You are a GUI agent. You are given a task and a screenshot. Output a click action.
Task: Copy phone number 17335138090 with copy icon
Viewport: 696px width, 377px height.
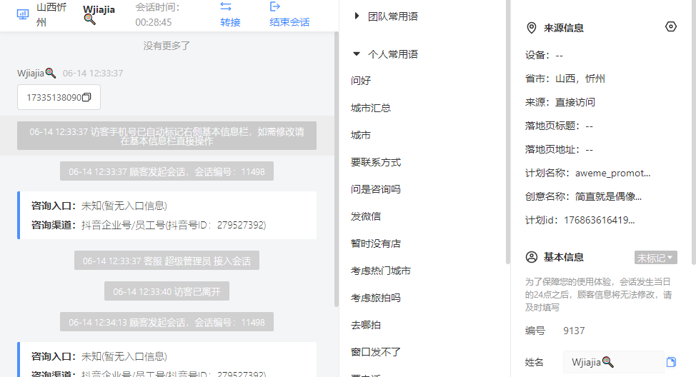(87, 97)
